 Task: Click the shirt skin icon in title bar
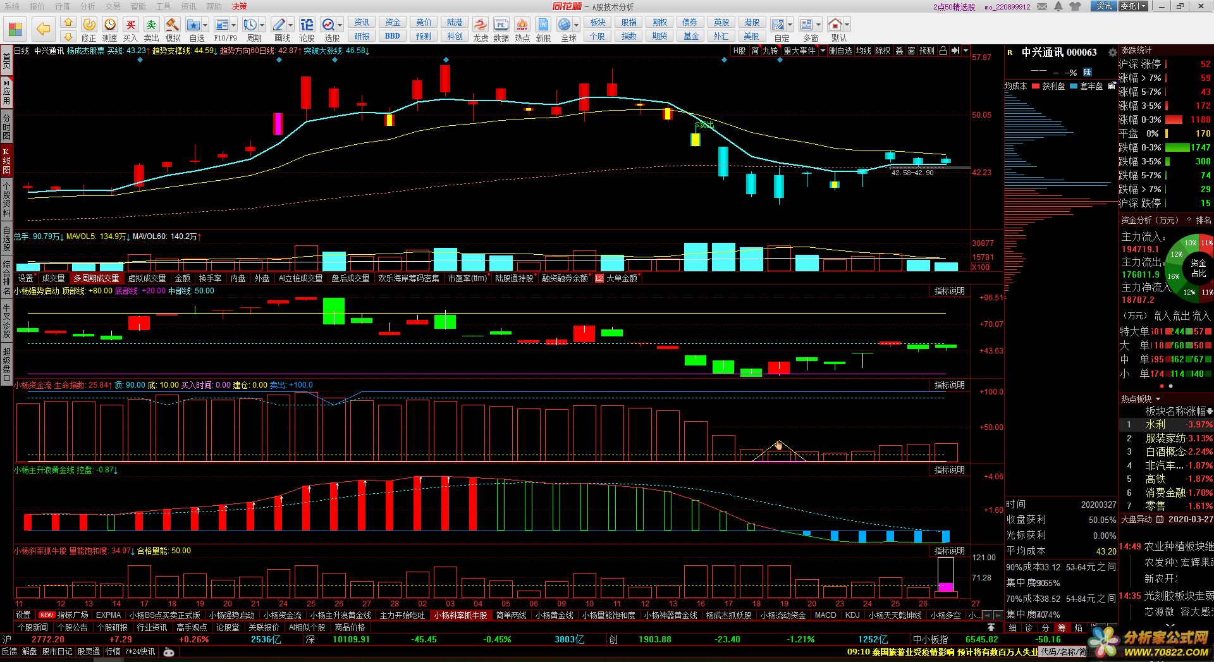point(1076,6)
